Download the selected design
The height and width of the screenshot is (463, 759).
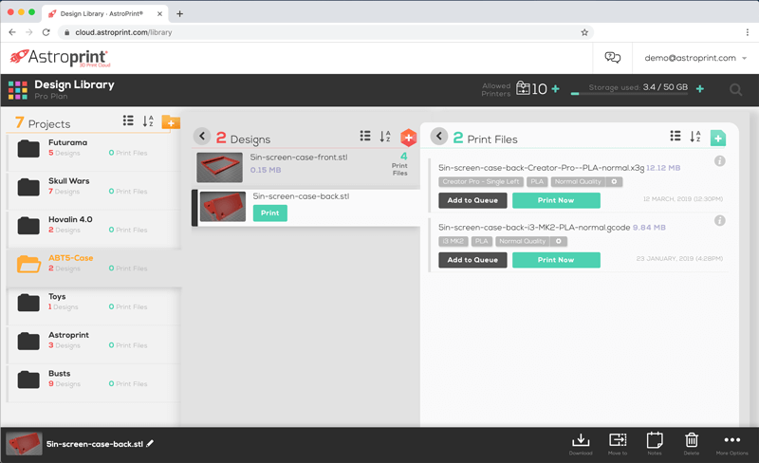581,444
